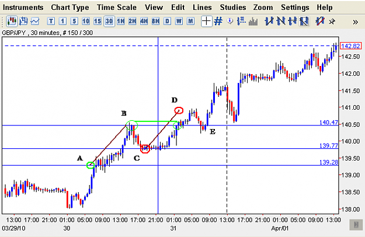The width and height of the screenshot is (365, 237).
Task: Open the Lines menu
Action: pos(202,8)
